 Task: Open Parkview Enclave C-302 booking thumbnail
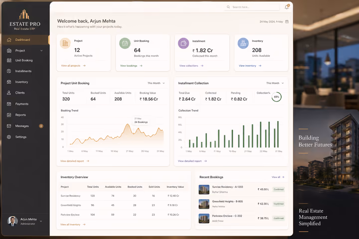pyautogui.click(x=204, y=219)
